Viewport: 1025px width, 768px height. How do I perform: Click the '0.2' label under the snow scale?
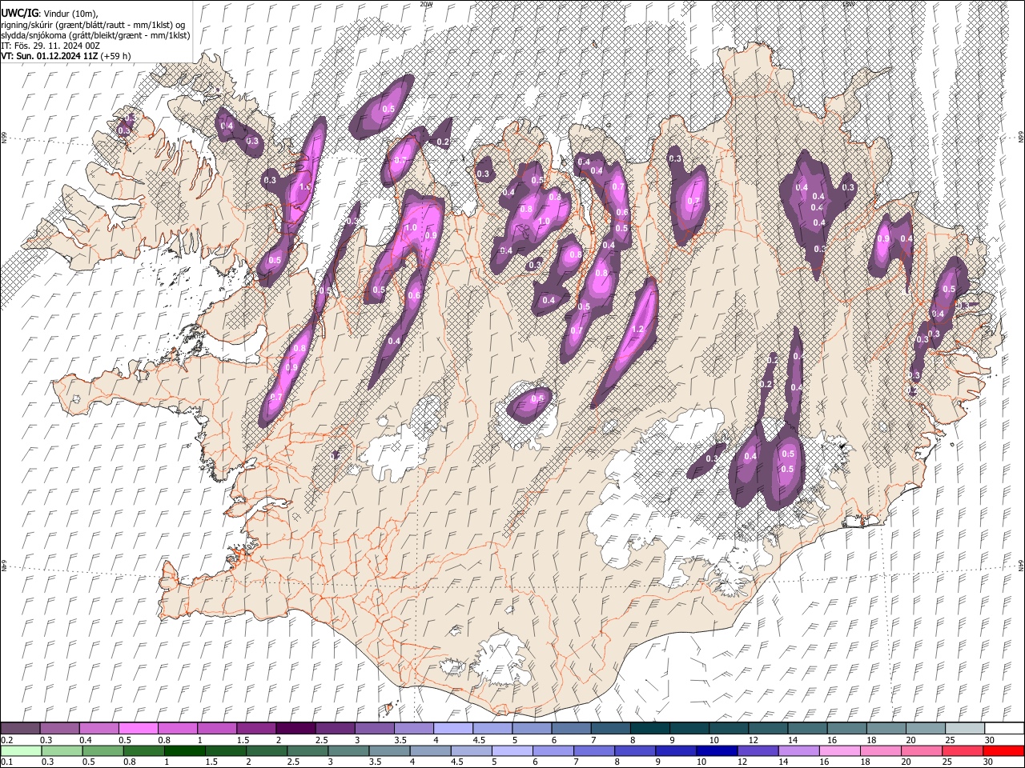pos(6,740)
